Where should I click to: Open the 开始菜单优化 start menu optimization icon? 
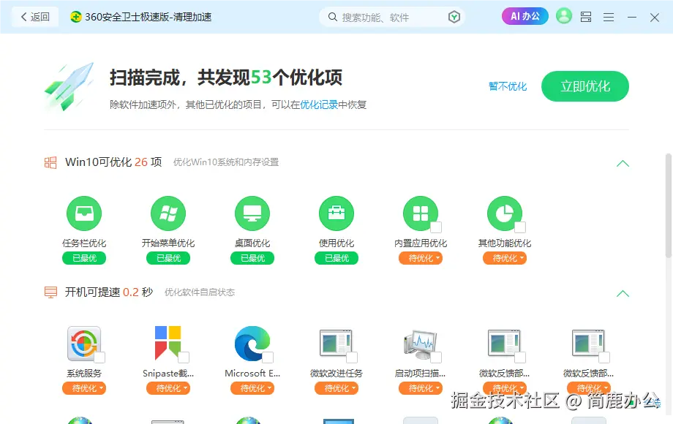(168, 213)
